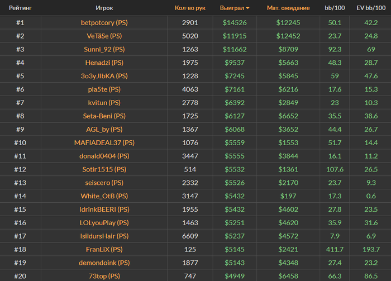Screen dimensions: 391x281
Task: Open Sotir1515 (PS) profile
Action: coord(104,169)
